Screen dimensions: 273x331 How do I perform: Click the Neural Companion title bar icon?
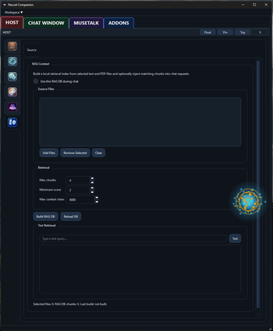pyautogui.click(x=5, y=5)
